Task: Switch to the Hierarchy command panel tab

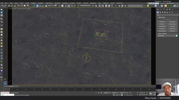Action: pyautogui.click(x=164, y=9)
